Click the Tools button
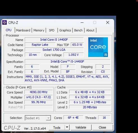Image resolution: width=138 pixels, height=133 pixels. 57,127
